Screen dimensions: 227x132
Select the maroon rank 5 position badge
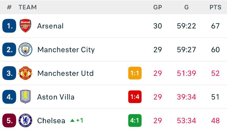(9, 120)
